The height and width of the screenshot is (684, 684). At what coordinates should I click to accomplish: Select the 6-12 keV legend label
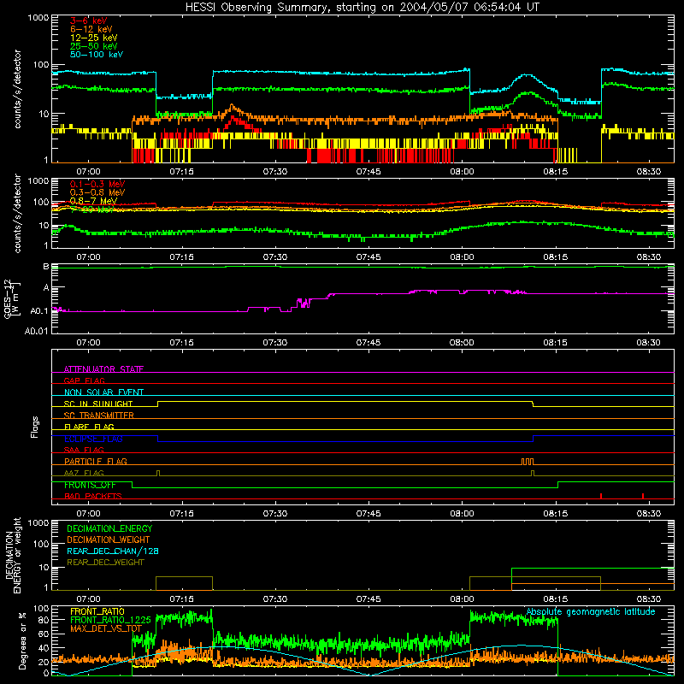[x=91, y=29]
